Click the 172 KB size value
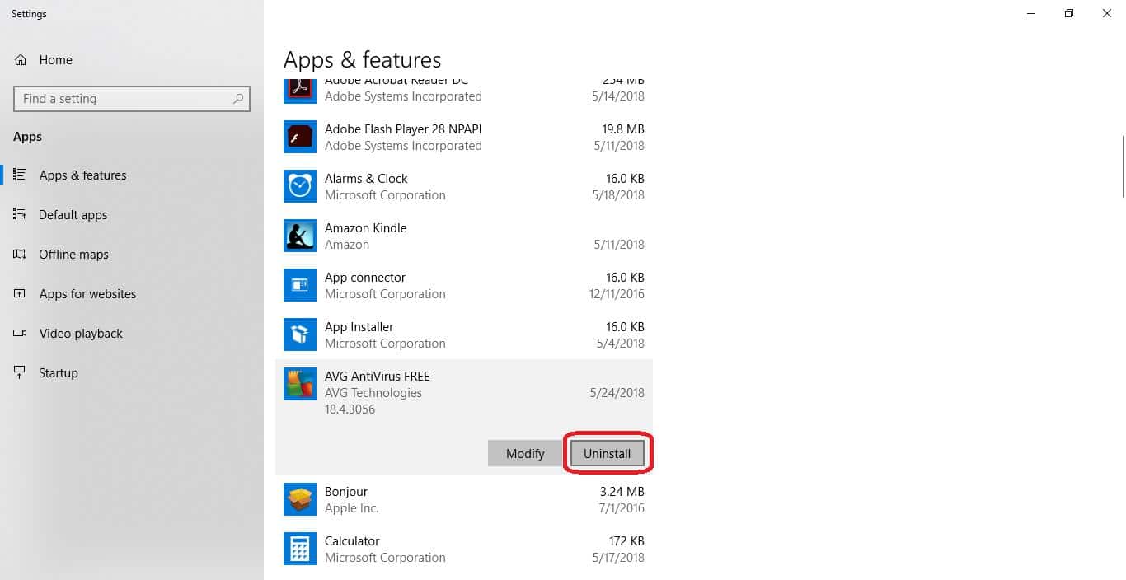The image size is (1126, 580). tap(627, 541)
